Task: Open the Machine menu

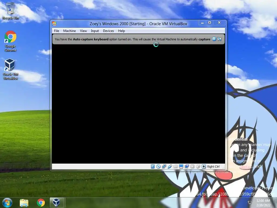Action: pos(70,31)
